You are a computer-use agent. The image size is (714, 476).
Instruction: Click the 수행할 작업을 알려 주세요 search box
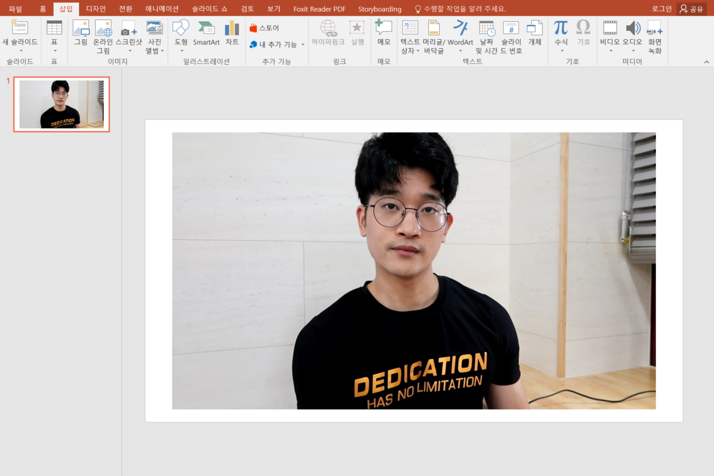(459, 9)
